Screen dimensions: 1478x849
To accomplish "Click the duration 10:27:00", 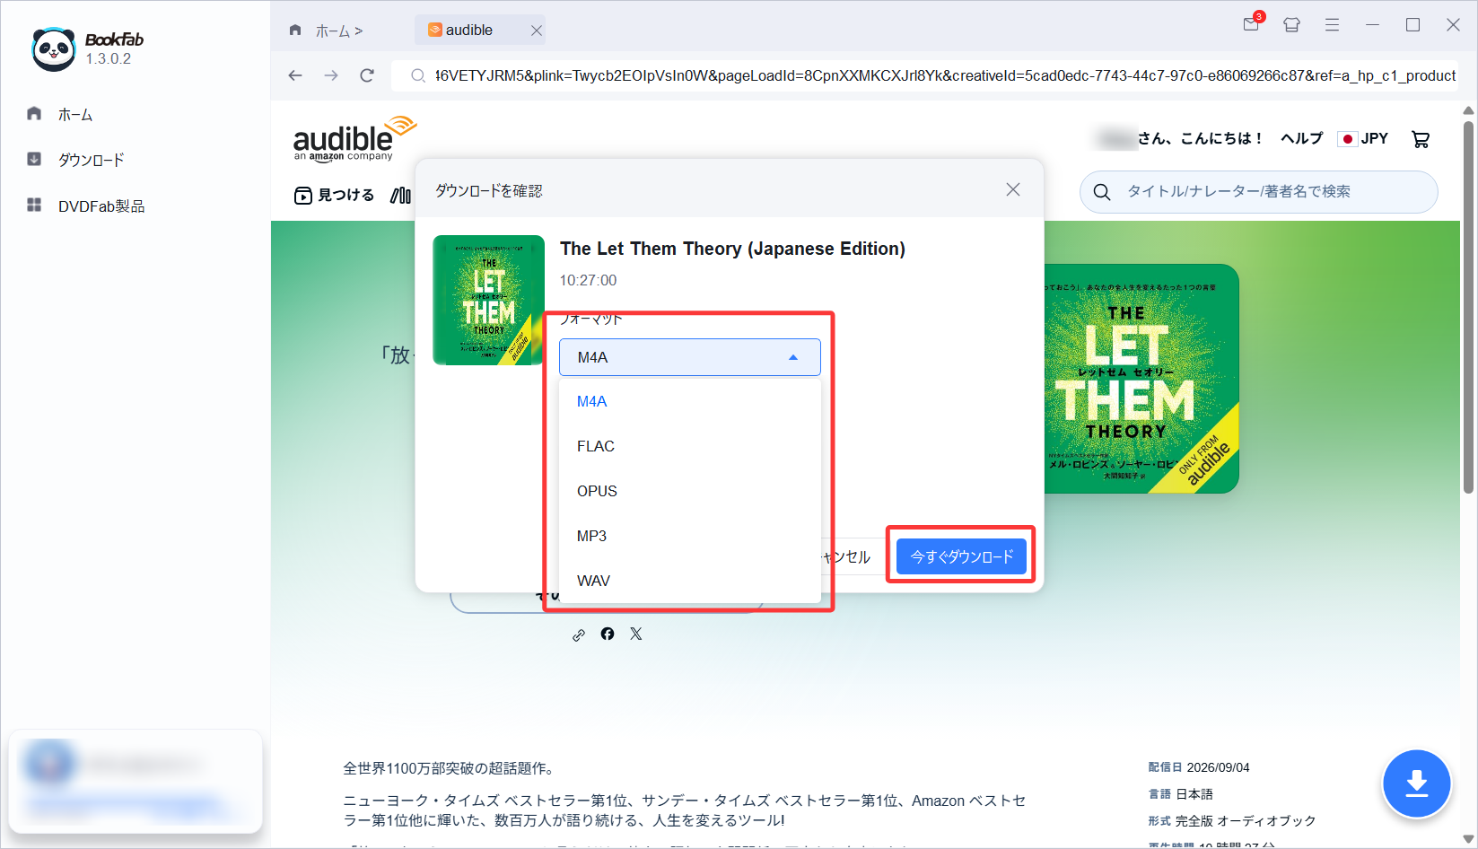I will click(x=588, y=280).
